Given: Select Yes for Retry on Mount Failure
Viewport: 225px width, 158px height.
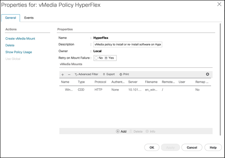Looking at the screenshot, I should pyautogui.click(x=106, y=58).
